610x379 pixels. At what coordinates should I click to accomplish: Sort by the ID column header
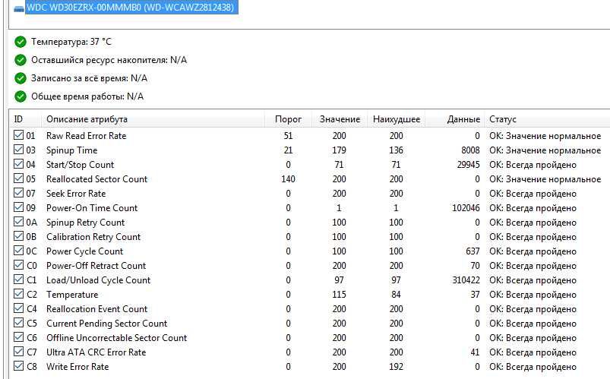tap(25, 119)
